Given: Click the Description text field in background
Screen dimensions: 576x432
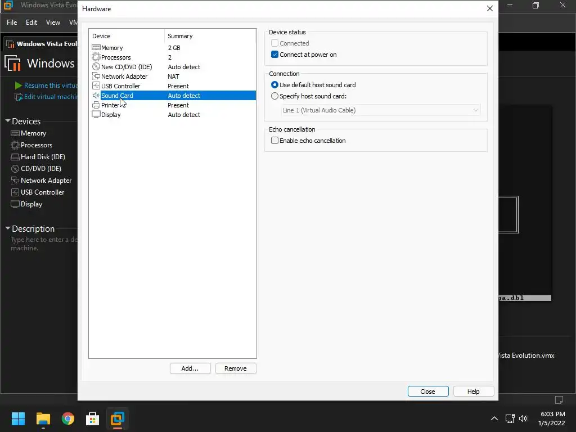Looking at the screenshot, I should coord(44,244).
